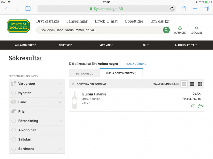This screenshot has height=159, width=213.
Task: Select the compact list view mode
Action: [184, 84]
